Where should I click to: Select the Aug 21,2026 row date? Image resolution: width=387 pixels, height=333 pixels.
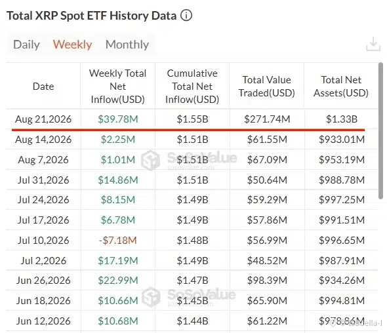pyautogui.click(x=43, y=119)
